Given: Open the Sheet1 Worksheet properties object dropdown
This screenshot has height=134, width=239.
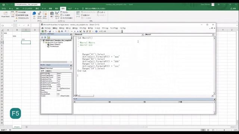Looking at the screenshot, I should 71,68.
